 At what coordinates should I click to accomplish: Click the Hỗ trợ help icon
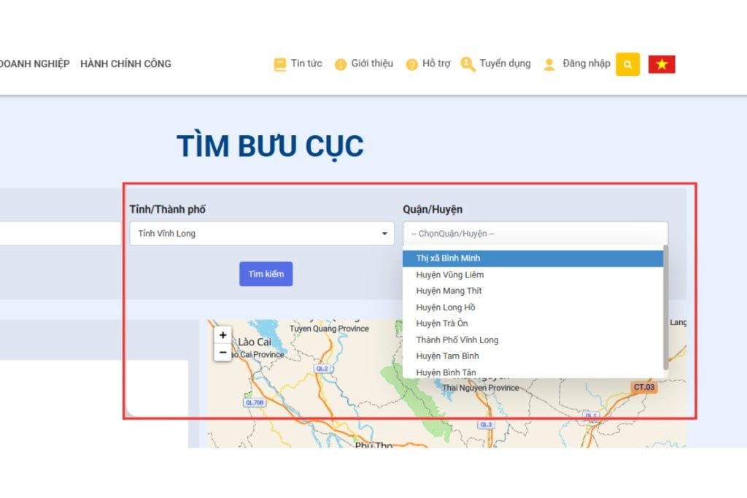(412, 64)
